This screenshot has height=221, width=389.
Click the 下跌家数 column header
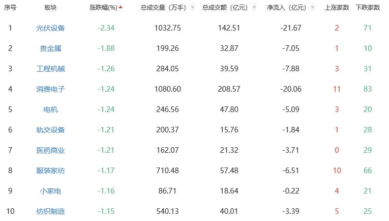tap(368, 8)
